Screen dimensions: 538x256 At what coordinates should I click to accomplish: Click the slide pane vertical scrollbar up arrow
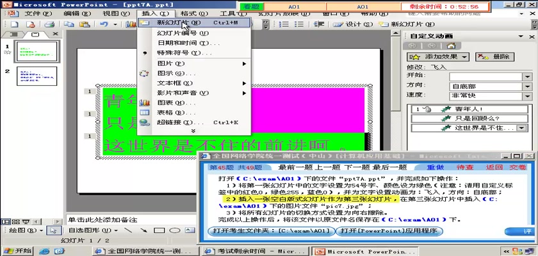click(396, 33)
